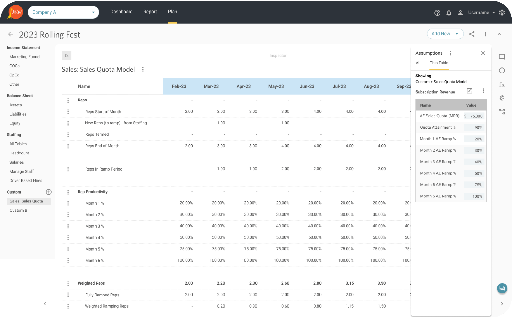Open Subscription Revenue in external link icon

[x=470, y=91]
